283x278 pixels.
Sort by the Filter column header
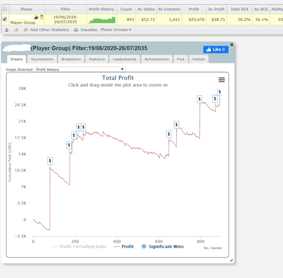click(65, 9)
